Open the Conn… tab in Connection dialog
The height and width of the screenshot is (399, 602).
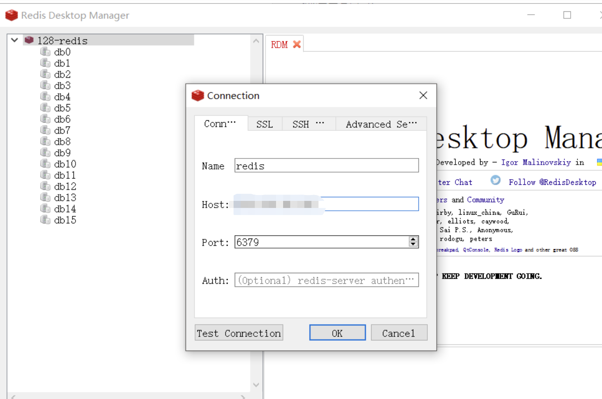[x=221, y=123]
